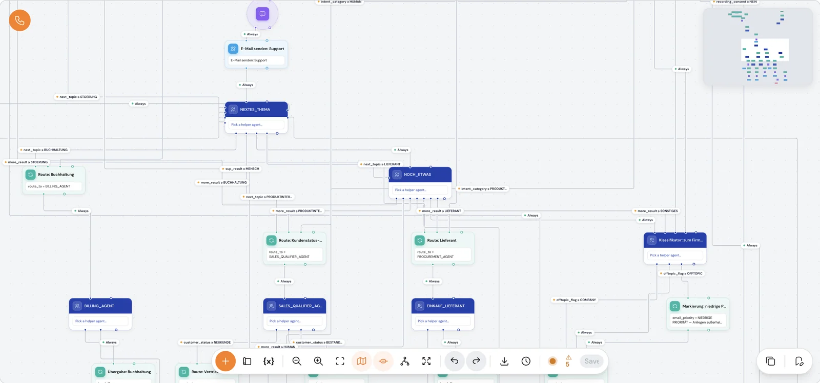The width and height of the screenshot is (820, 383).
Task: Click the minimap overview thumbnail
Action: click(x=758, y=47)
